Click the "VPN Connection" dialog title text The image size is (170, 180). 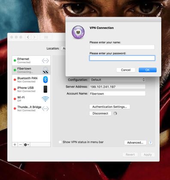101,28
